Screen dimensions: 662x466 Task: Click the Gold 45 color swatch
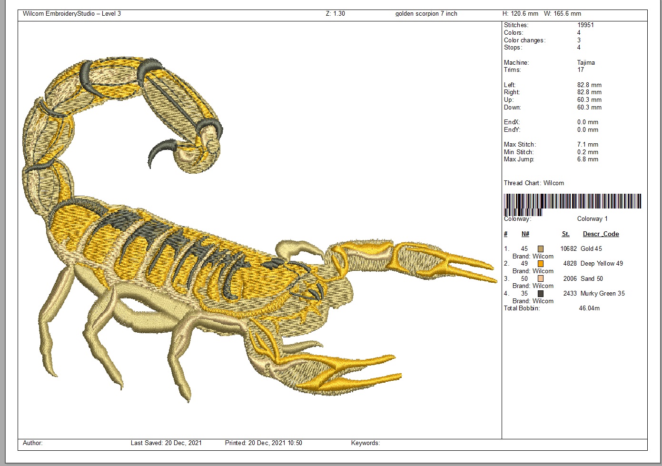(x=541, y=249)
